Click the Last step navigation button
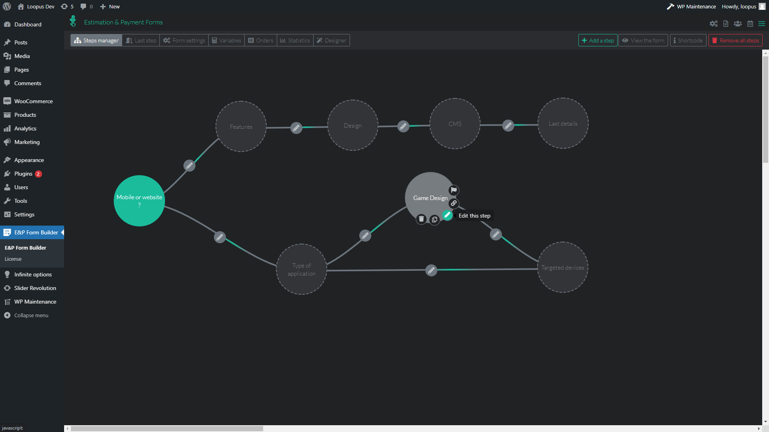This screenshot has width=769, height=432. click(141, 40)
